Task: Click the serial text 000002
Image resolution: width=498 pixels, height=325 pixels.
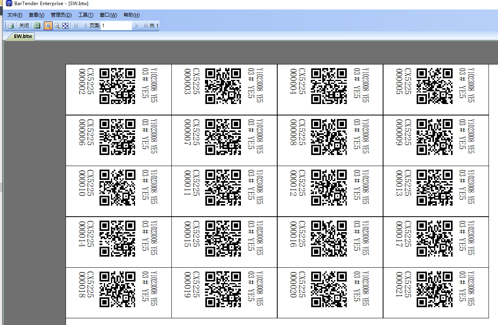Action: pyautogui.click(x=82, y=81)
